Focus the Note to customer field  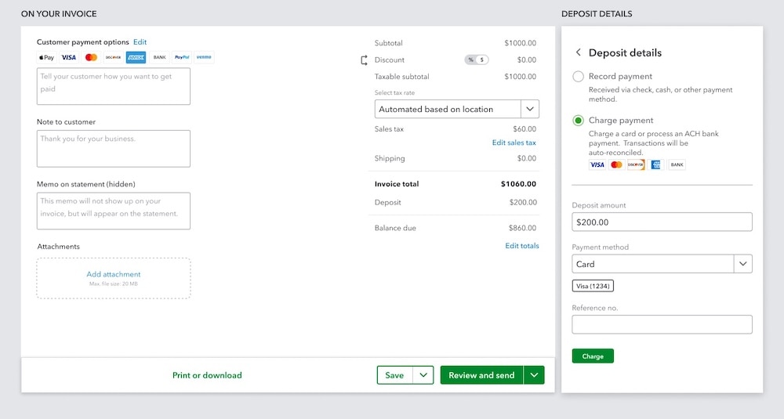(114, 149)
